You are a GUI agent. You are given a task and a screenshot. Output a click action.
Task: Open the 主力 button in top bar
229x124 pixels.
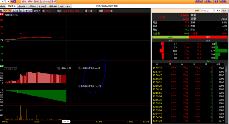coord(42,2)
